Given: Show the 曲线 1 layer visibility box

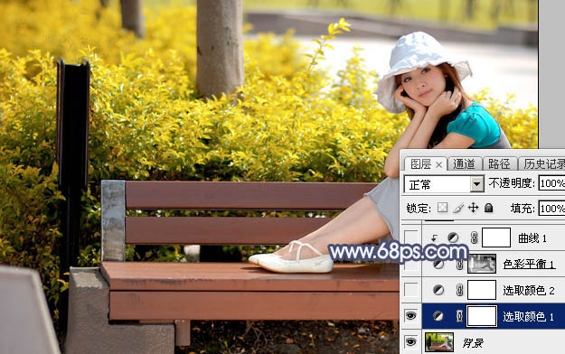Looking at the screenshot, I should tap(411, 238).
